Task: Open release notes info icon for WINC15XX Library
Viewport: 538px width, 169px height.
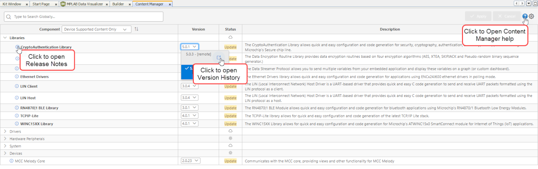Action: pos(17,124)
